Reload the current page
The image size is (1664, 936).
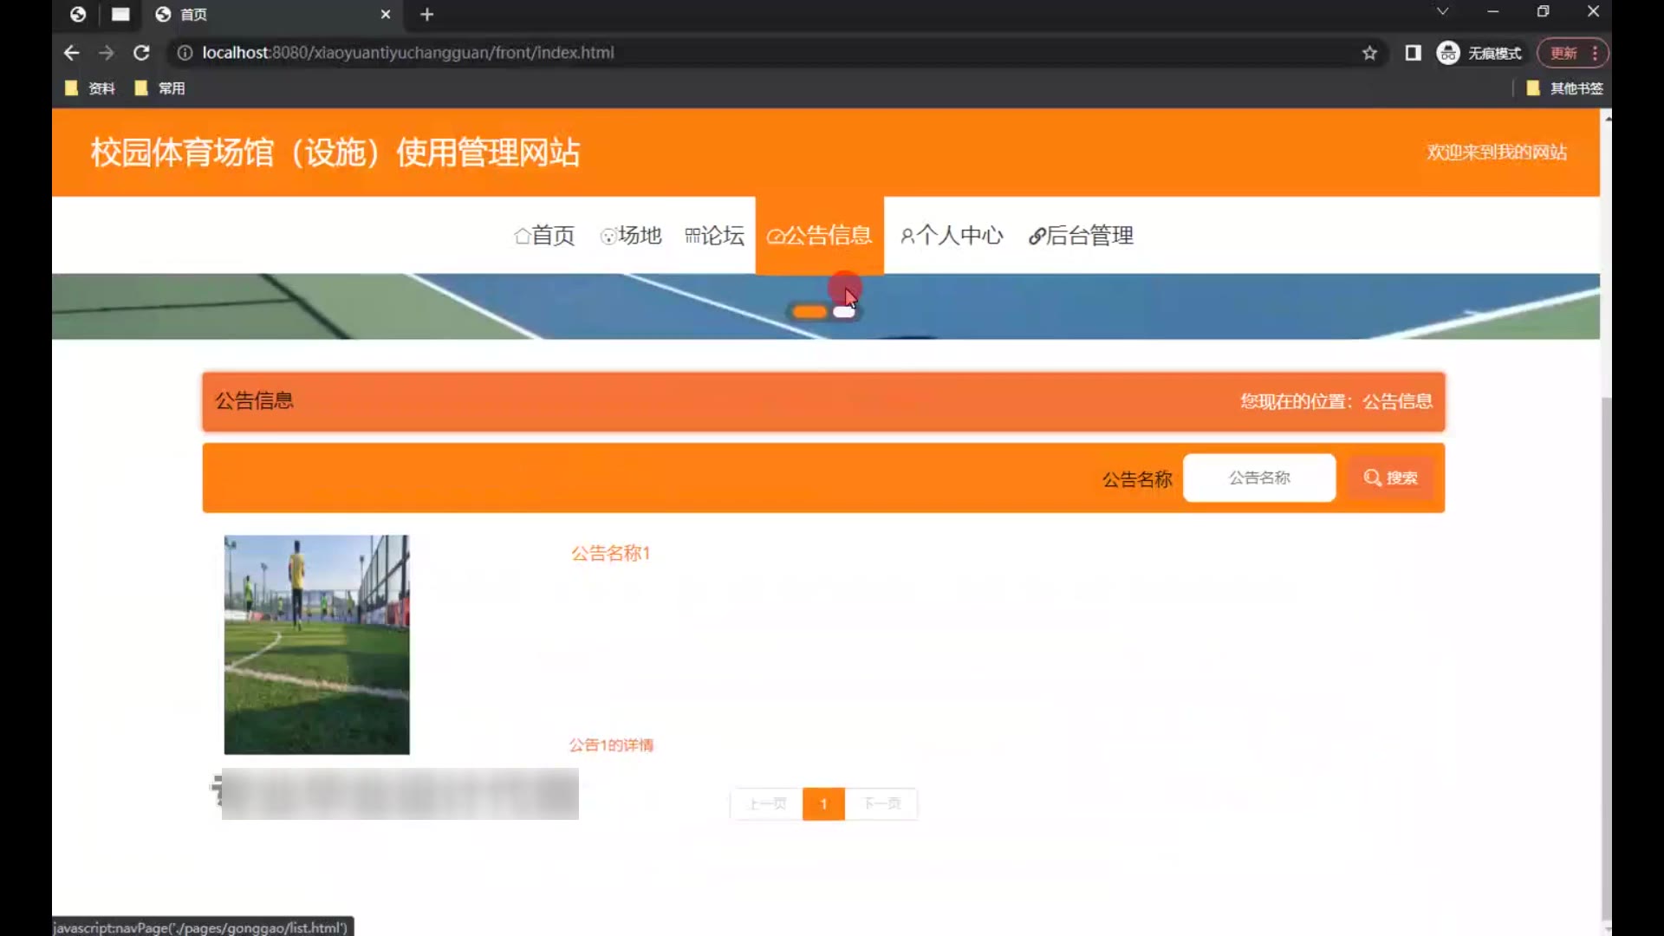coord(141,53)
